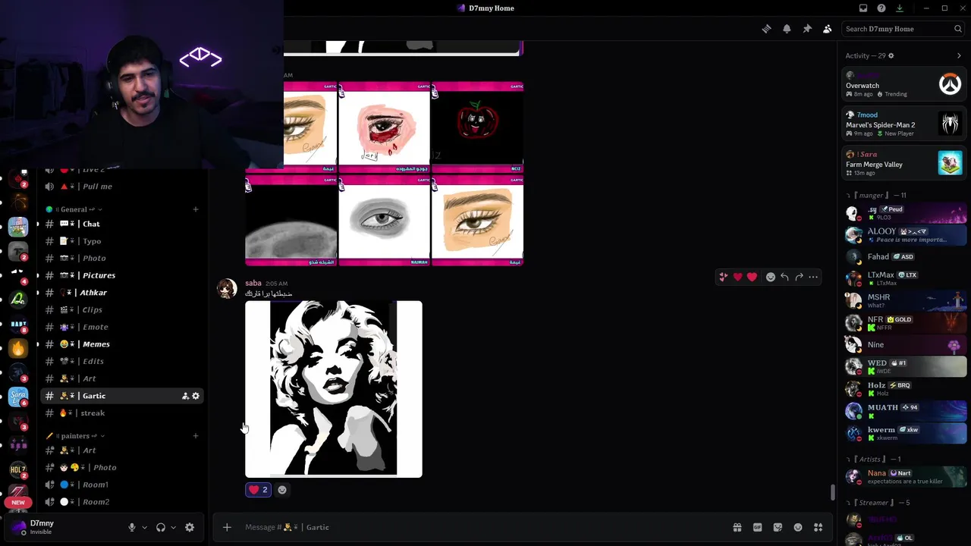Open Marvel's Spider-Man 2 activity card
Image resolution: width=971 pixels, height=546 pixels.
click(903, 124)
